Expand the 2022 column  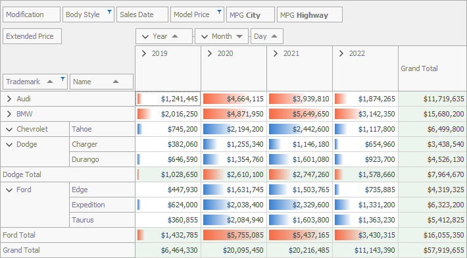click(x=341, y=53)
